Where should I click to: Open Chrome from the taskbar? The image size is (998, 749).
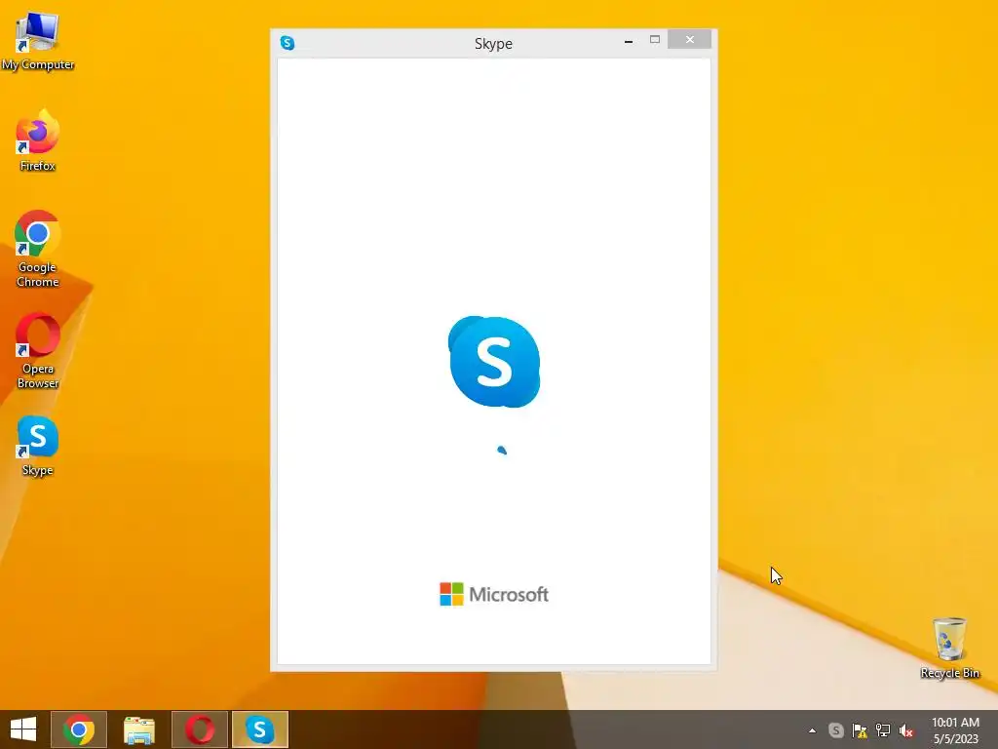(x=79, y=729)
